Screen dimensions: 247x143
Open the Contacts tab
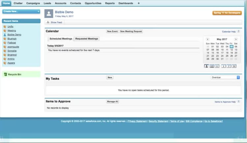[75, 3]
